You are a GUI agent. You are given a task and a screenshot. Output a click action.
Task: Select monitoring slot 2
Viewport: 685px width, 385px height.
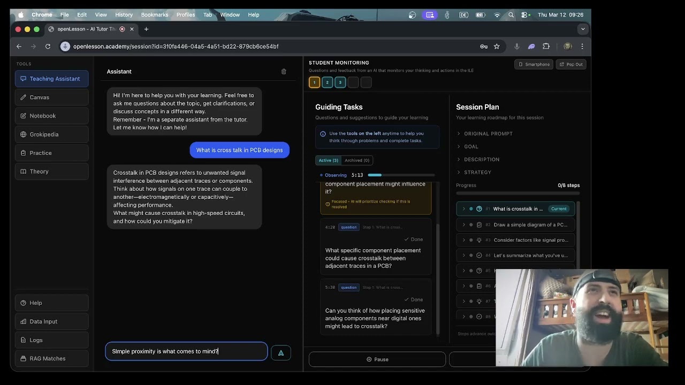[x=327, y=82]
